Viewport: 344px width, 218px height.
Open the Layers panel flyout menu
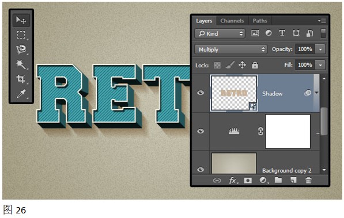(322, 21)
